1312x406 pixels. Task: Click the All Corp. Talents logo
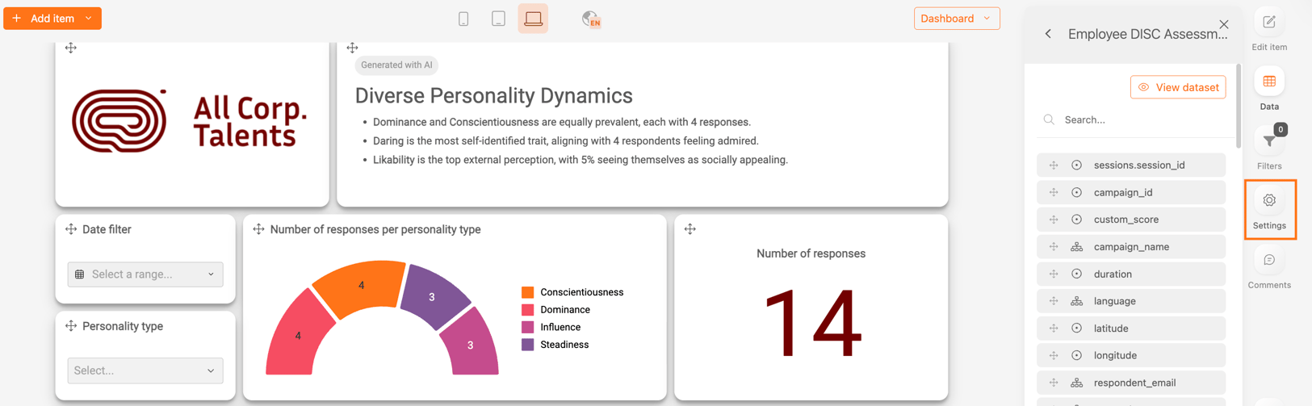click(x=191, y=121)
